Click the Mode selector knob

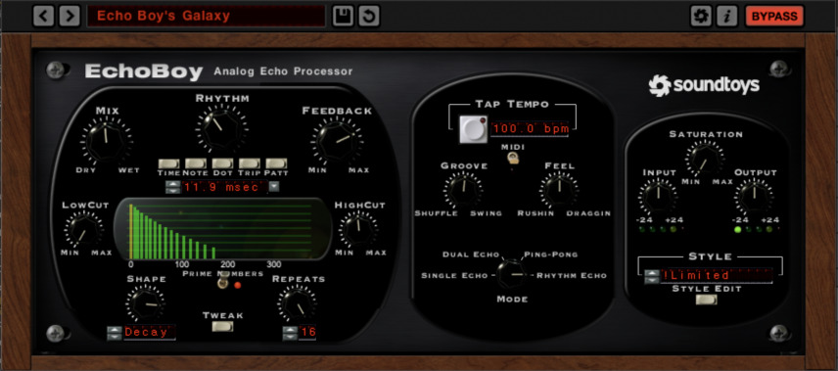click(512, 274)
